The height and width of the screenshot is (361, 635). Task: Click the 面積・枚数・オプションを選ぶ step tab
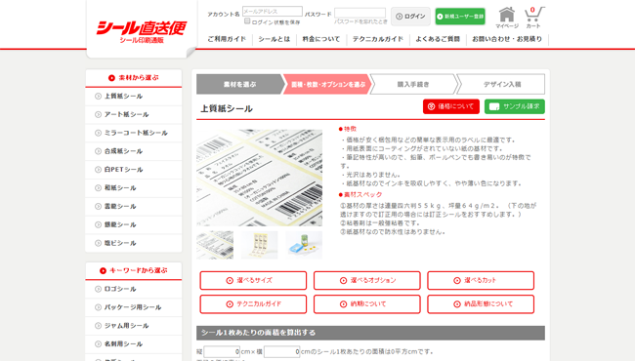[327, 84]
